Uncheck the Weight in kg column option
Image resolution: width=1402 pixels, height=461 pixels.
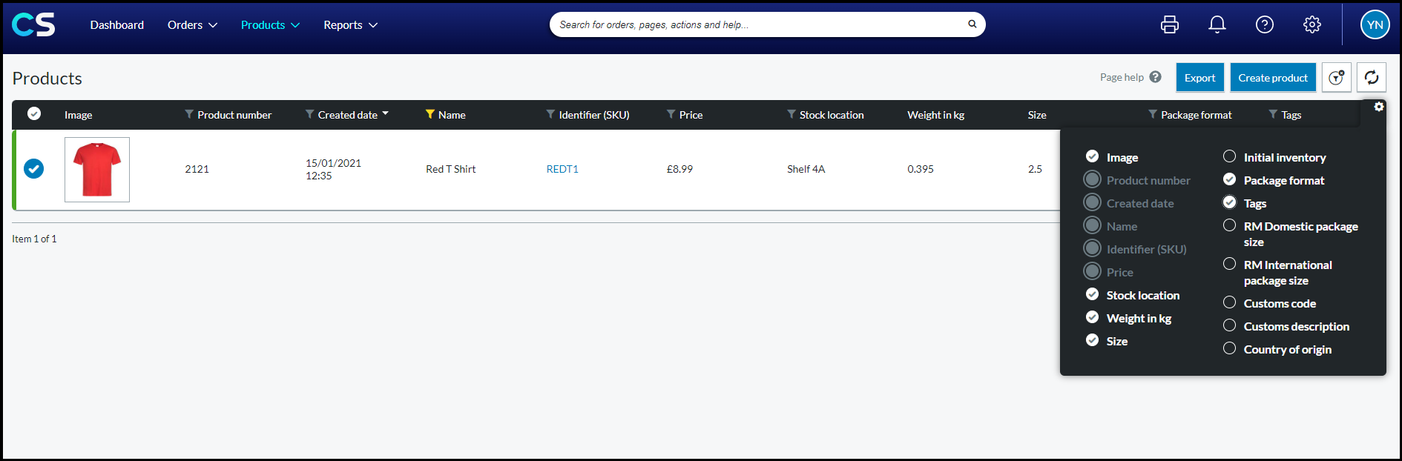pos(1092,317)
